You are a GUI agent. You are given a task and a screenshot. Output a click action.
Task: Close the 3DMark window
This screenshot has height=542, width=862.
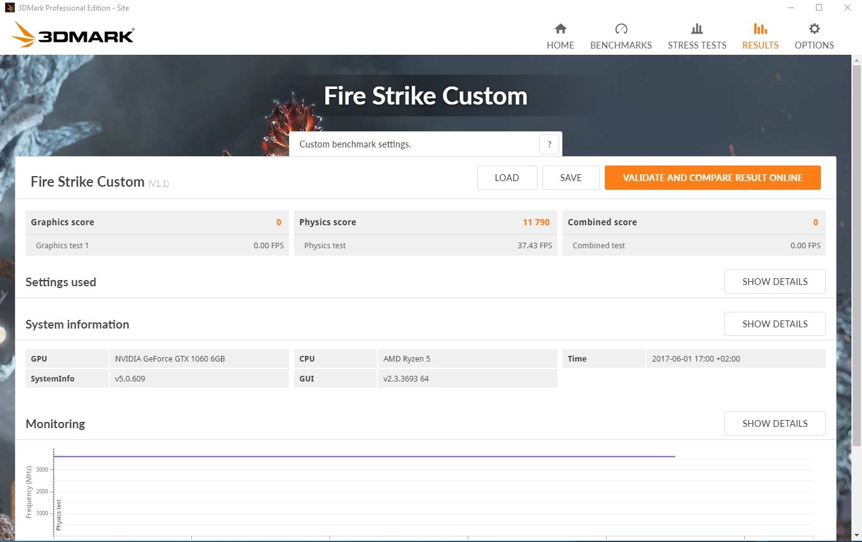(848, 8)
